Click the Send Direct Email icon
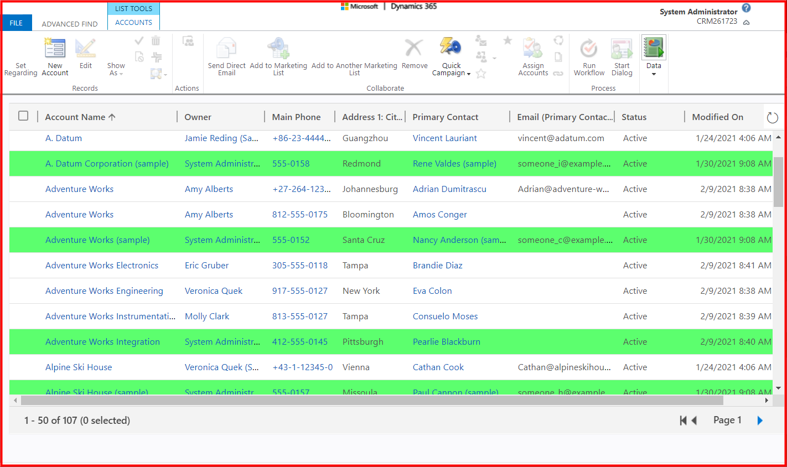 pos(226,48)
